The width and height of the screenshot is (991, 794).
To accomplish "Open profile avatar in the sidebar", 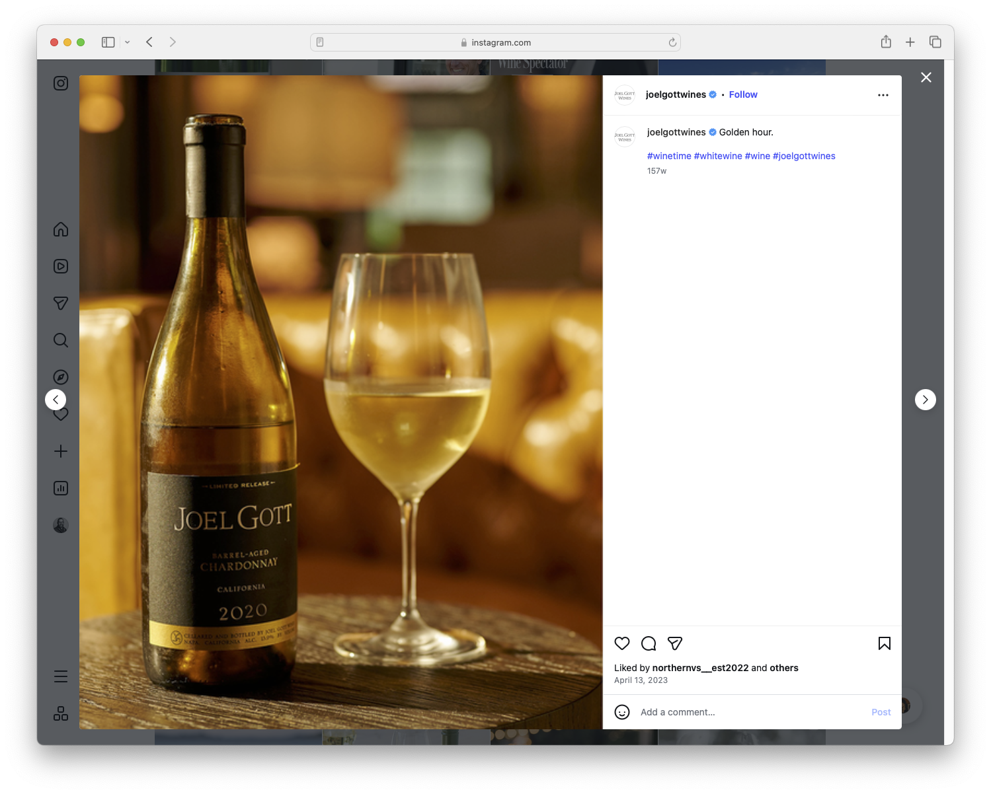I will pyautogui.click(x=61, y=525).
